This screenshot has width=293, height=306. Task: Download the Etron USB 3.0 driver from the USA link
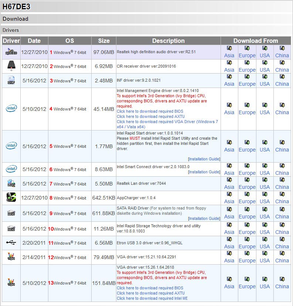tap(265, 246)
